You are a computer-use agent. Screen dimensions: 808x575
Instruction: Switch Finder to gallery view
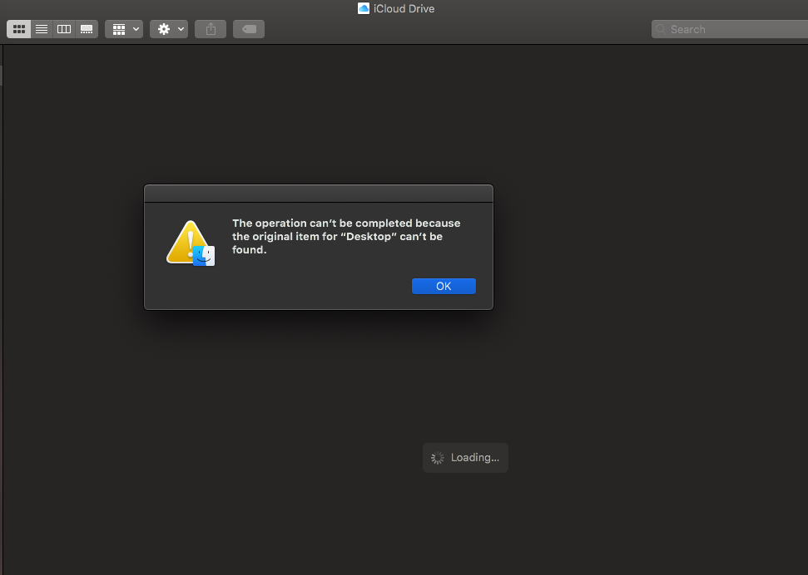click(x=87, y=29)
